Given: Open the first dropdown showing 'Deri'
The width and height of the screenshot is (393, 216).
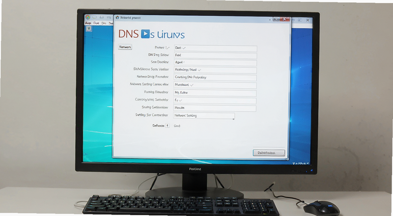Looking at the screenshot, I should 215,48.
